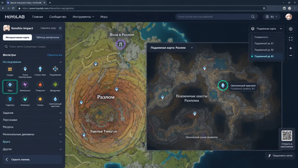Open Игры menu item
The width and height of the screenshot is (298, 168).
[104, 17]
